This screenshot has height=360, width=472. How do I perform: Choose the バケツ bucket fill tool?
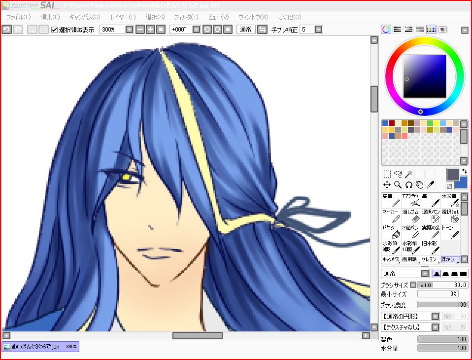click(x=391, y=232)
